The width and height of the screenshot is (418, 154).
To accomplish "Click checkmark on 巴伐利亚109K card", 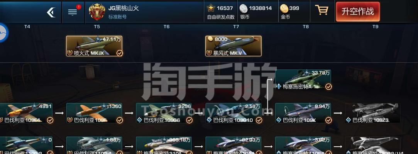I will tap(328, 120).
